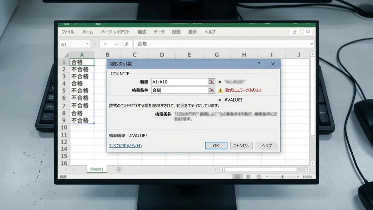The image size is (373, 210).
Task: Click the 100% zoom level text
Action: (307, 177)
